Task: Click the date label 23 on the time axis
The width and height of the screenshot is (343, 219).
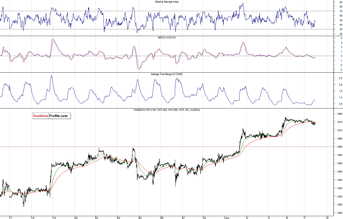Action: click(97, 218)
